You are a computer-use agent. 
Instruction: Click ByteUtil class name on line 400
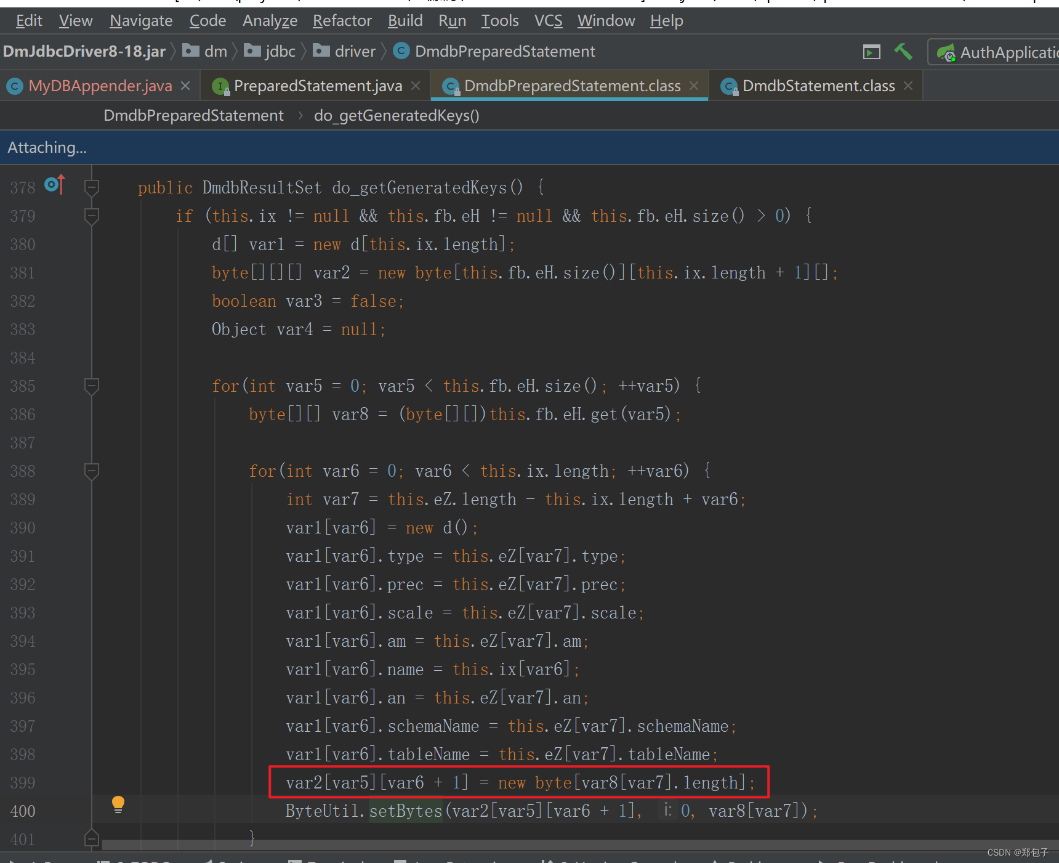tap(322, 811)
